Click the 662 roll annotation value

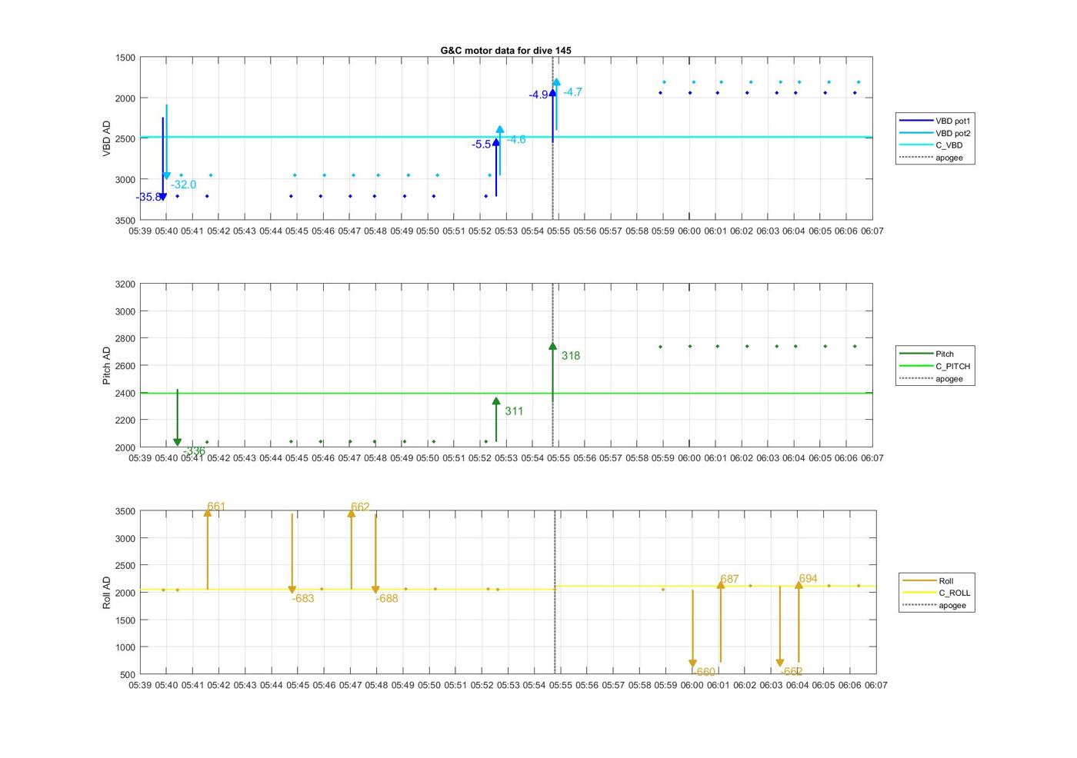360,507
